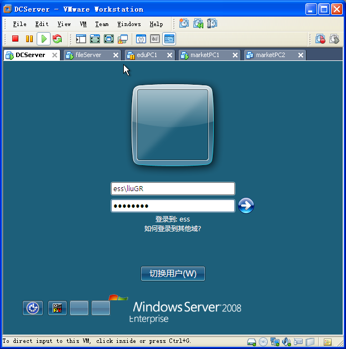Image resolution: width=346 pixels, height=349 pixels.
Task: Click the replay recording icon
Action: click(334, 39)
